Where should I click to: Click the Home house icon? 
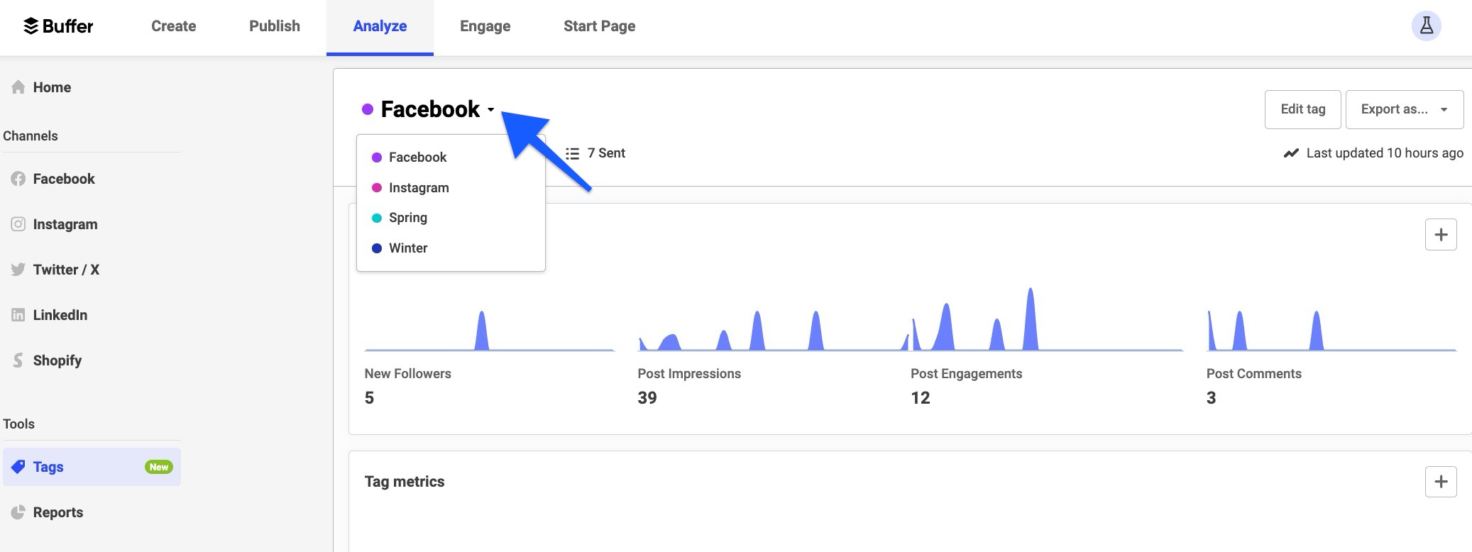click(x=18, y=87)
